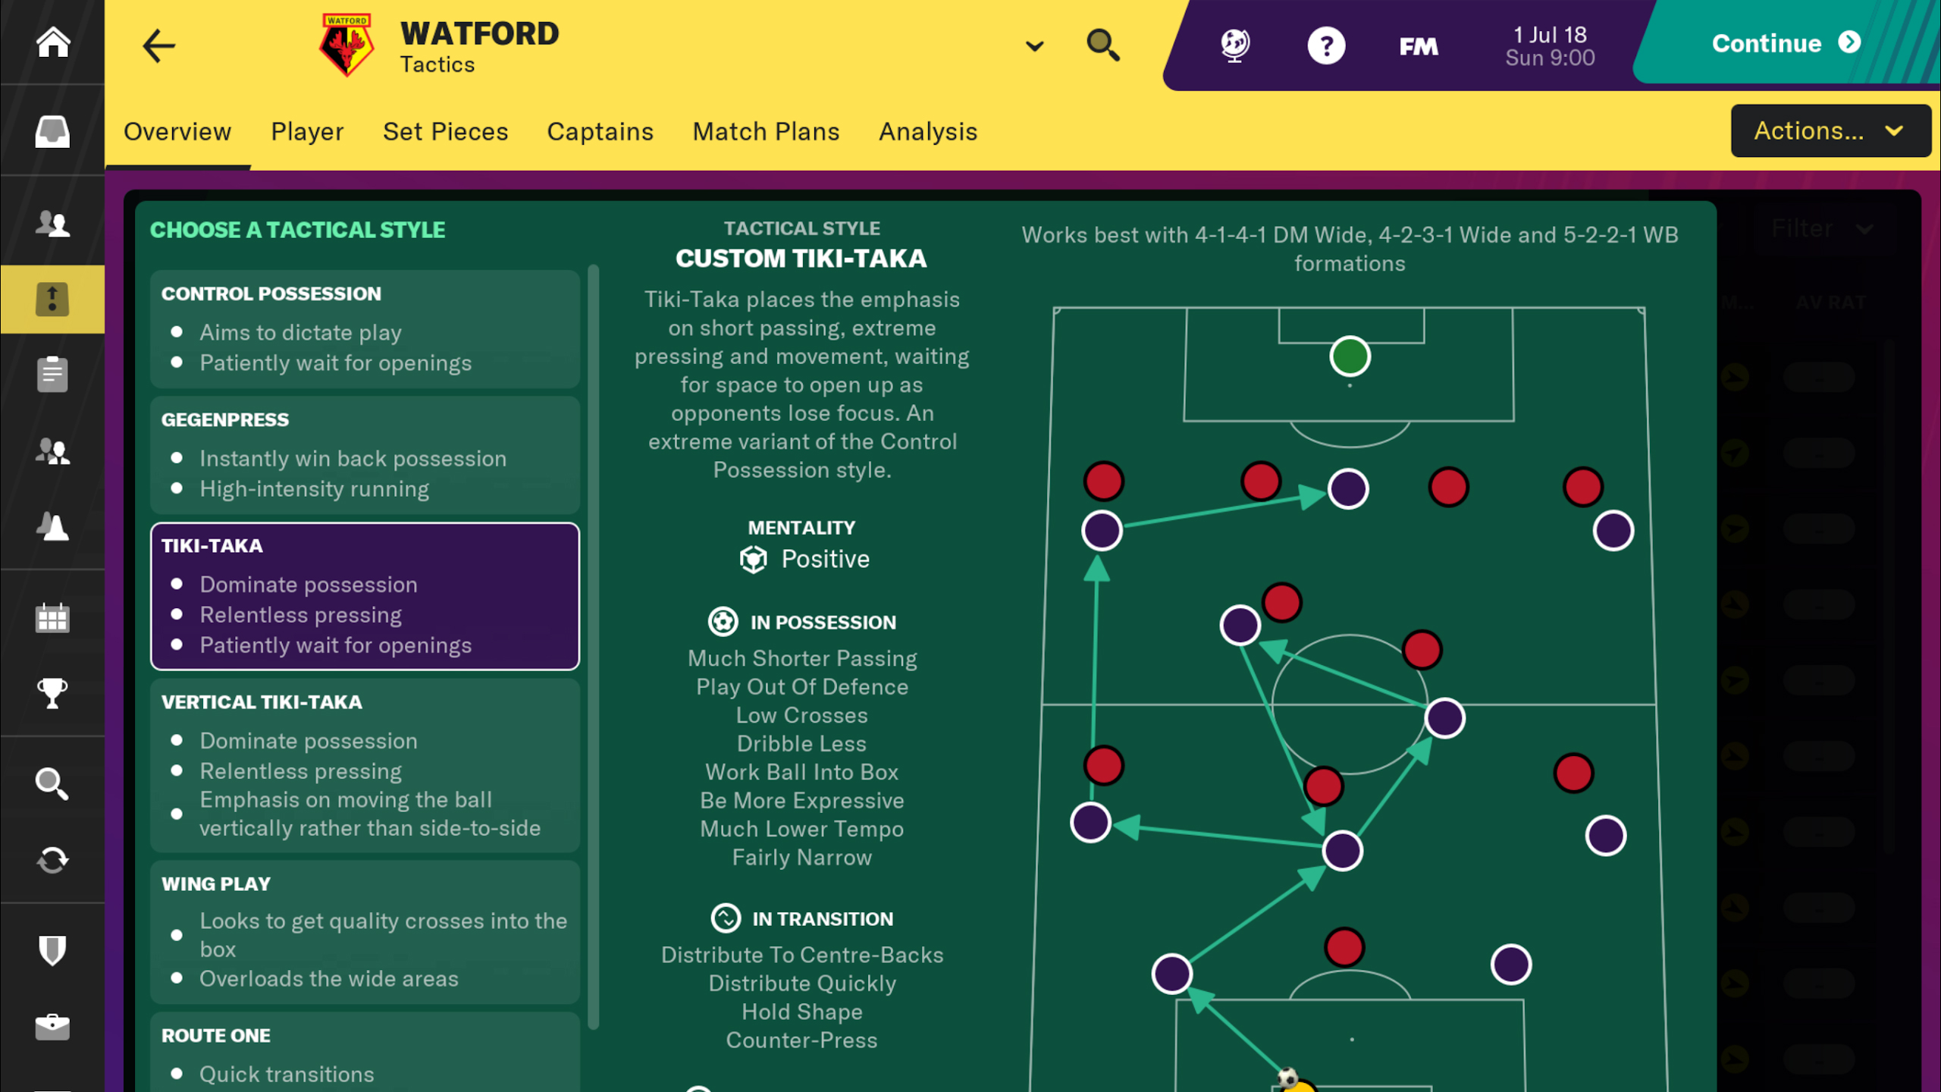Click the help question mark icon
This screenshot has height=1092, width=1941.
(x=1326, y=45)
